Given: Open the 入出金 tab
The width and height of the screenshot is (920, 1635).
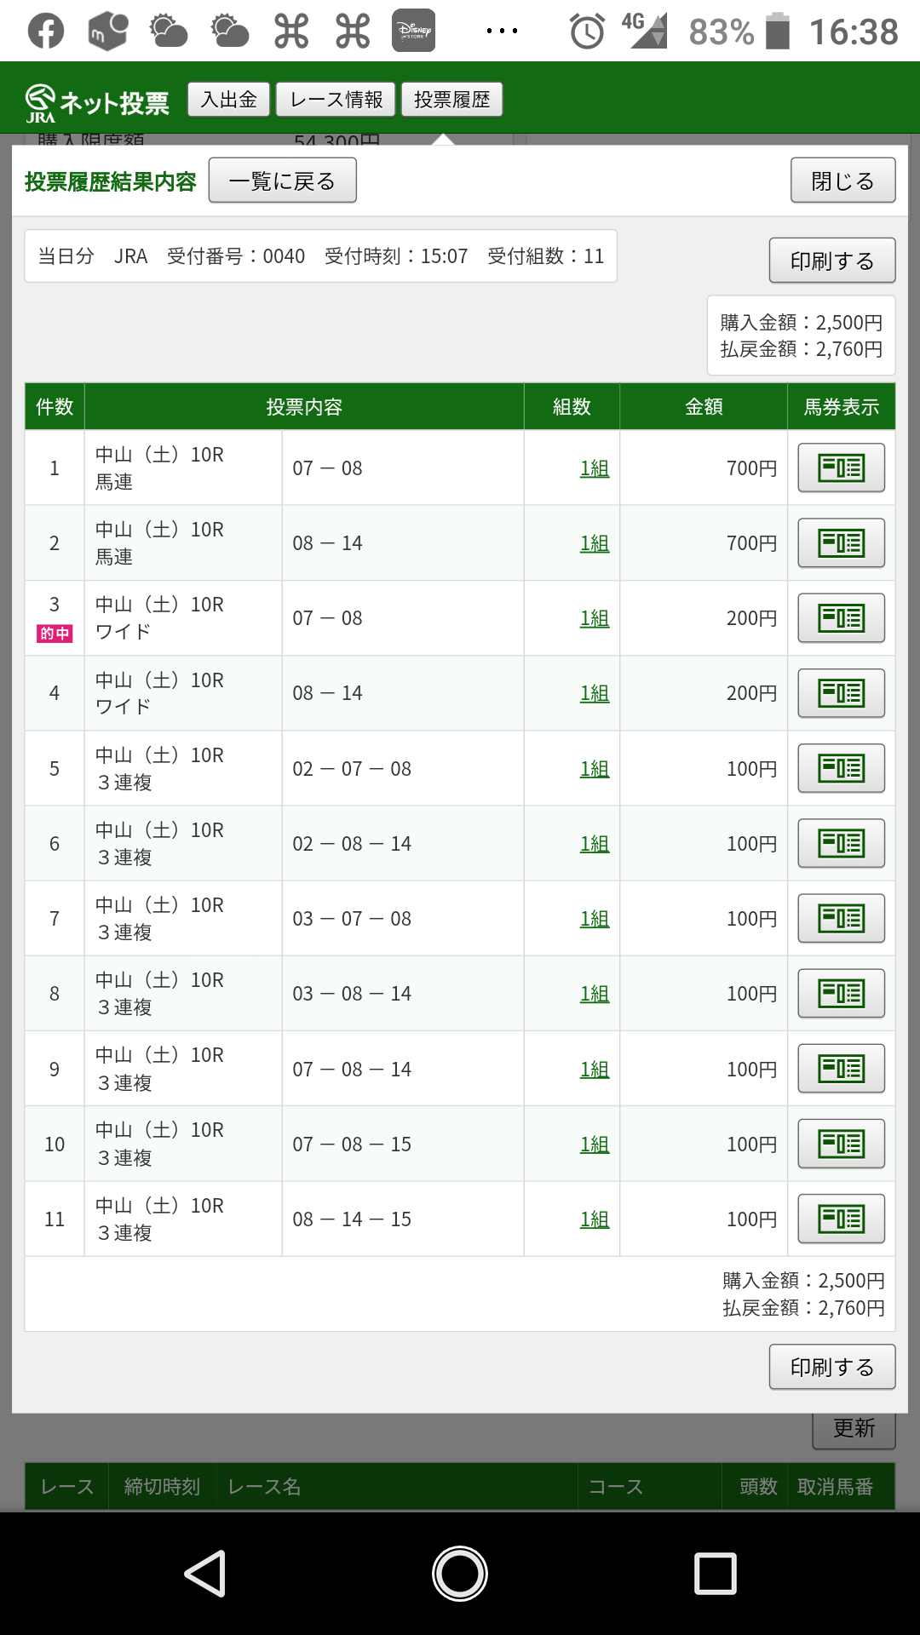Looking at the screenshot, I should coord(228,100).
